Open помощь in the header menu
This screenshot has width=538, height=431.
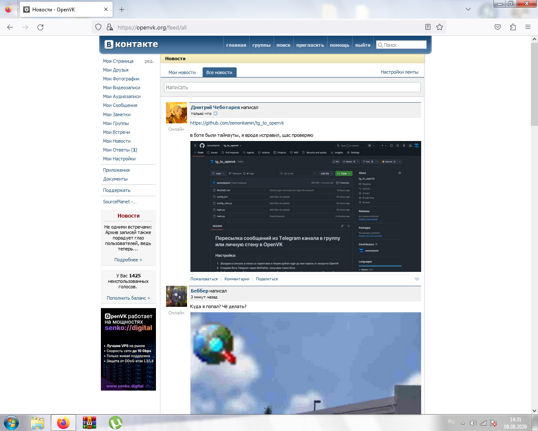(x=340, y=45)
